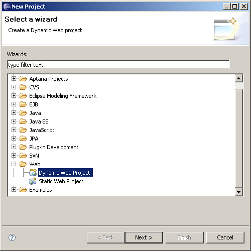Screen dimensions: 251x251
Task: Select Static Web Project wizard
Action: 61,181
